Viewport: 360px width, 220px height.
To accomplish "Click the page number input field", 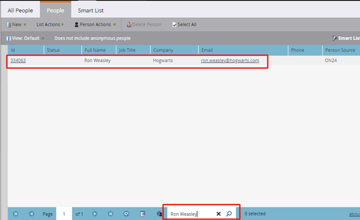I will [x=64, y=214].
